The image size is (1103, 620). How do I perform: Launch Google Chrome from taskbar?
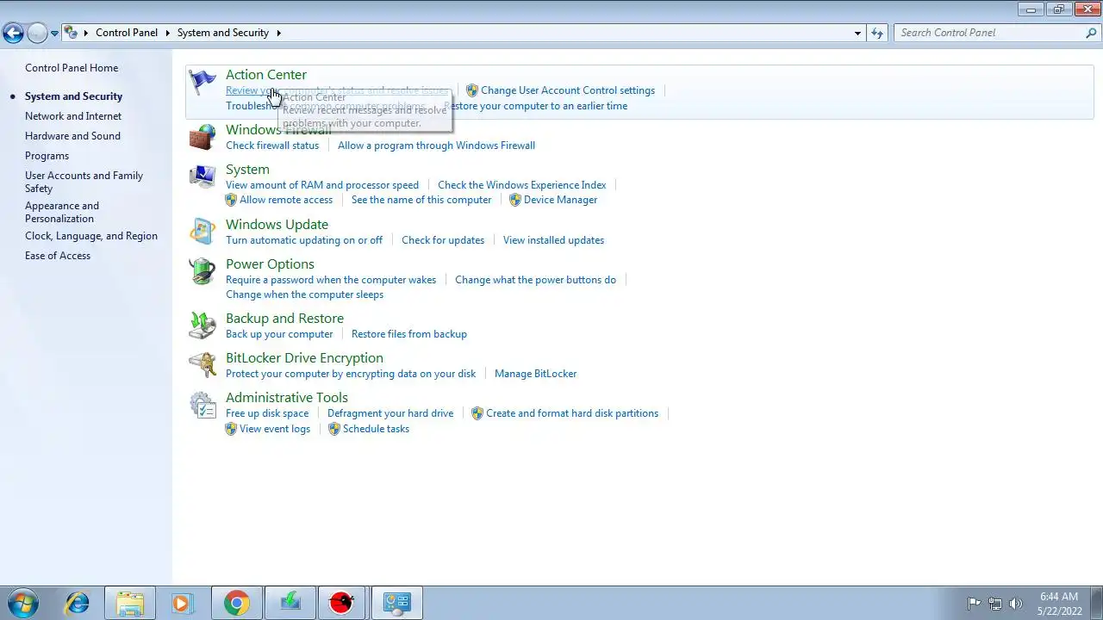click(x=237, y=603)
